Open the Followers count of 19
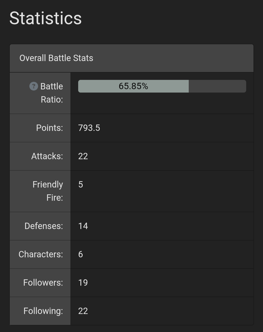Screen dimensions: 263x332 click(x=83, y=283)
